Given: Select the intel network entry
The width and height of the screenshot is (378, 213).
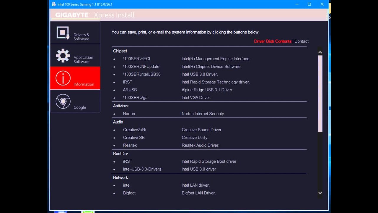Looking at the screenshot, I should coord(127,185).
